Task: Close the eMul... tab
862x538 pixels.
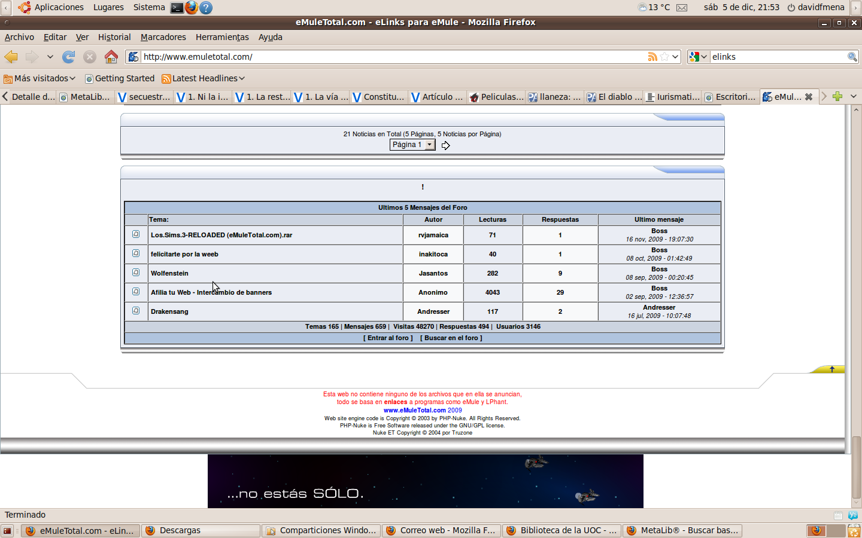Action: click(x=809, y=97)
